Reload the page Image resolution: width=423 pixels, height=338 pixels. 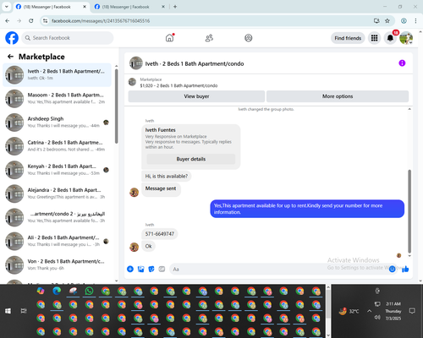coord(31,21)
